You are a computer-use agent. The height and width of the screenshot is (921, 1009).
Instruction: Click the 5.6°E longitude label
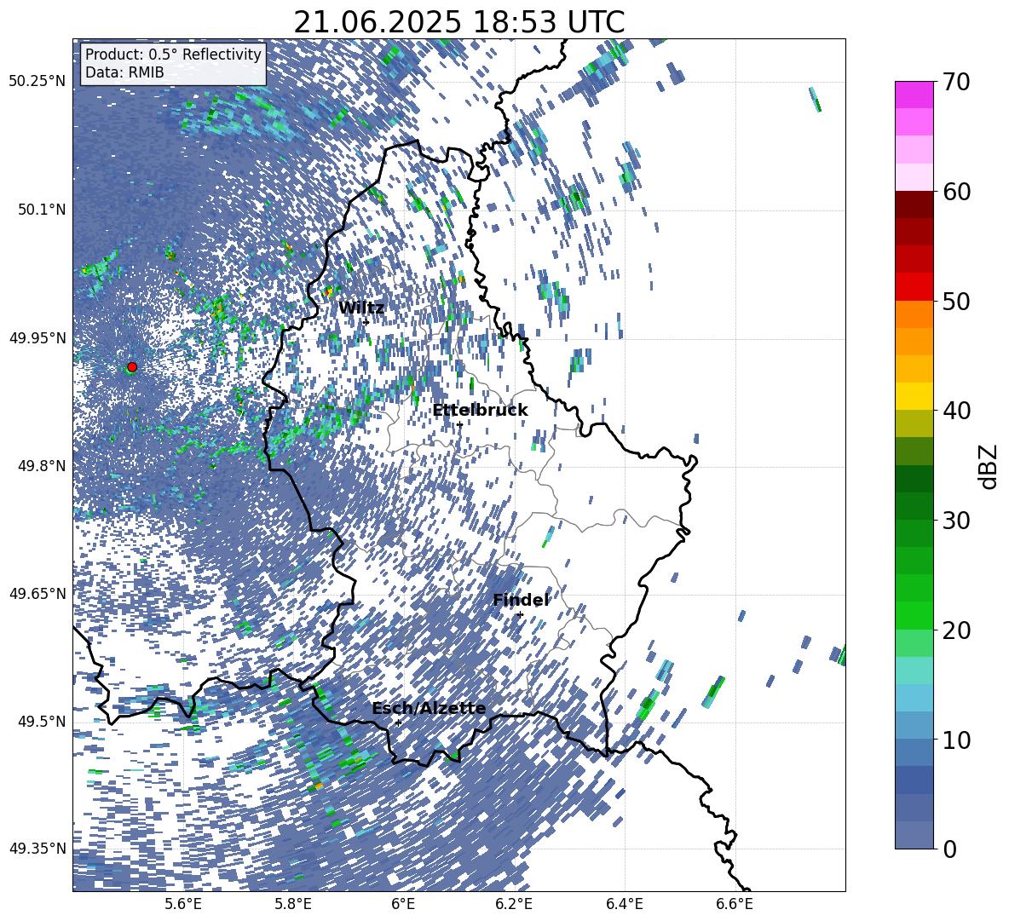point(182,904)
